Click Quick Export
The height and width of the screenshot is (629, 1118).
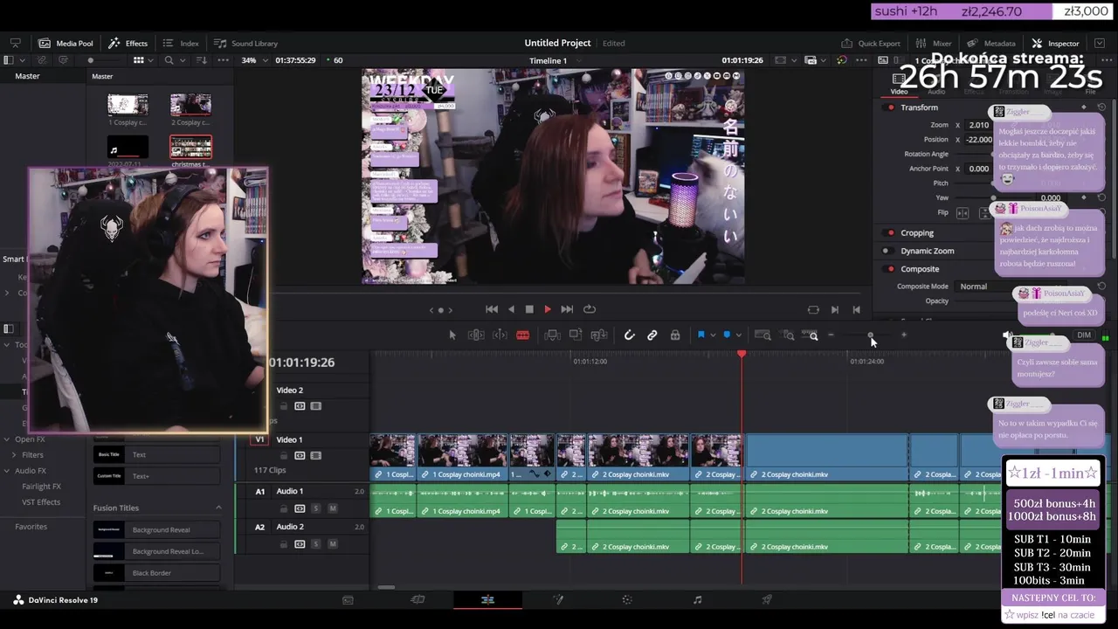[871, 43]
